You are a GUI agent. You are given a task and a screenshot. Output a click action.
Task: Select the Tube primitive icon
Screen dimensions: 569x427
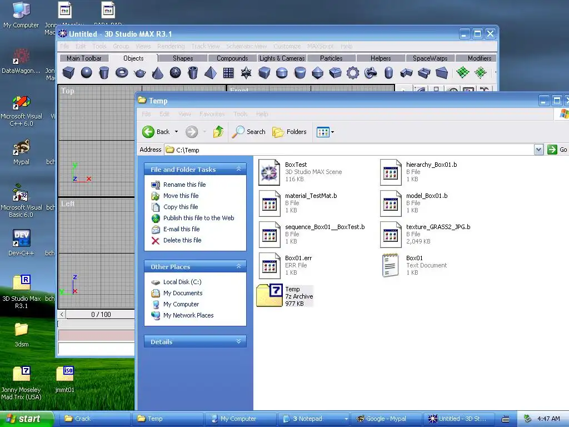193,73
